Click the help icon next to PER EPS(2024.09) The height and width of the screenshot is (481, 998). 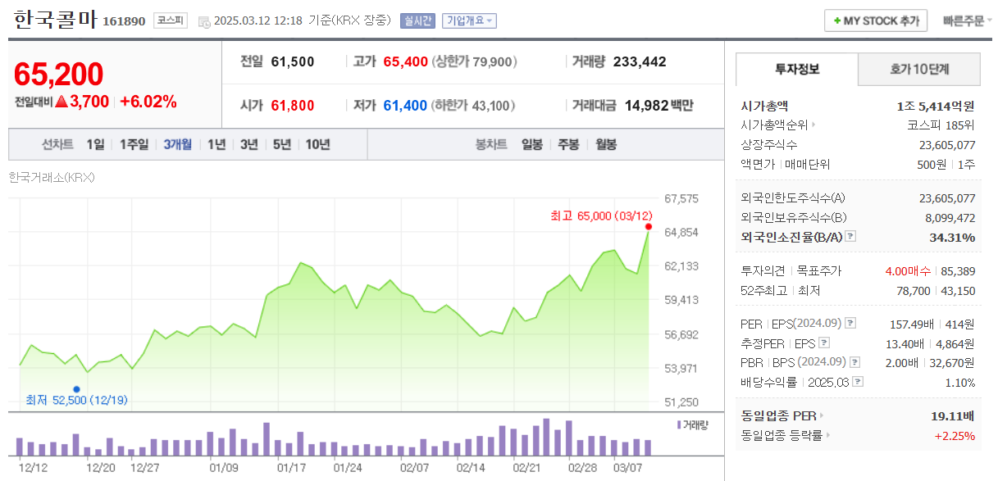(x=850, y=324)
